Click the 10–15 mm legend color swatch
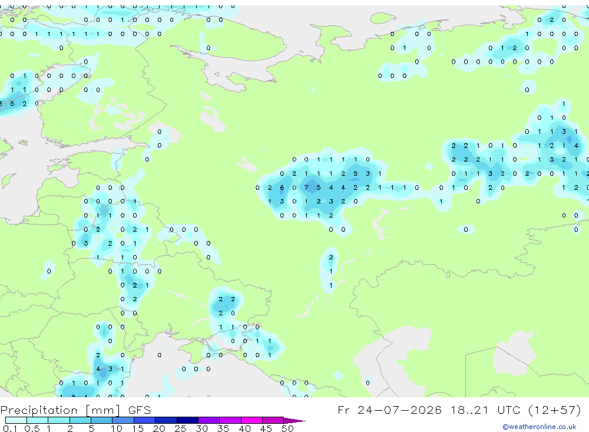Image resolution: width=589 pixels, height=432 pixels. (x=123, y=420)
